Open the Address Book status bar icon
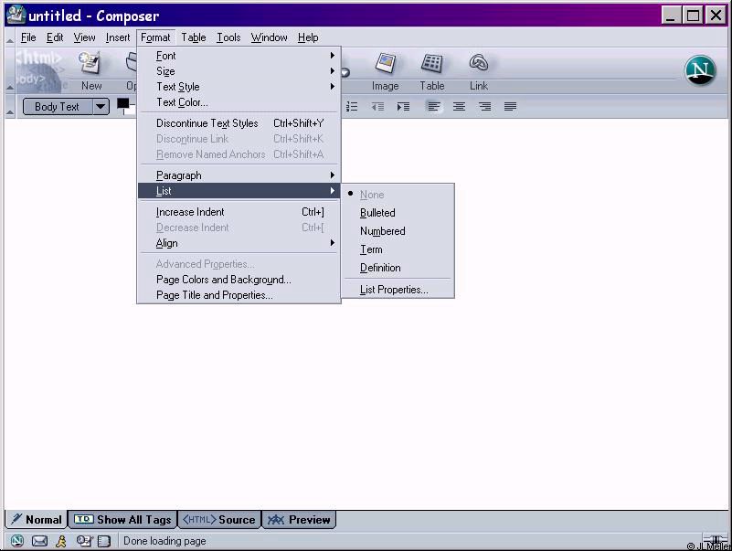The width and height of the screenshot is (732, 551). tap(103, 541)
